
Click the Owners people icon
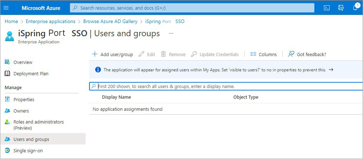pyautogui.click(x=7, y=111)
